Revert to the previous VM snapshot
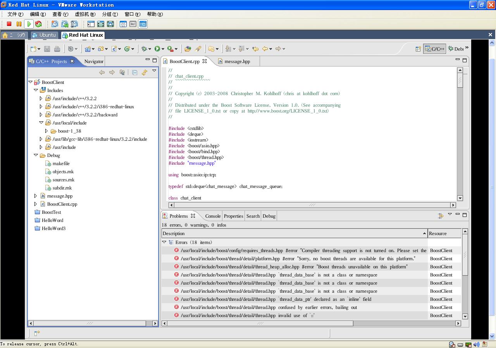Image resolution: width=496 pixels, height=348 pixels. click(65, 24)
